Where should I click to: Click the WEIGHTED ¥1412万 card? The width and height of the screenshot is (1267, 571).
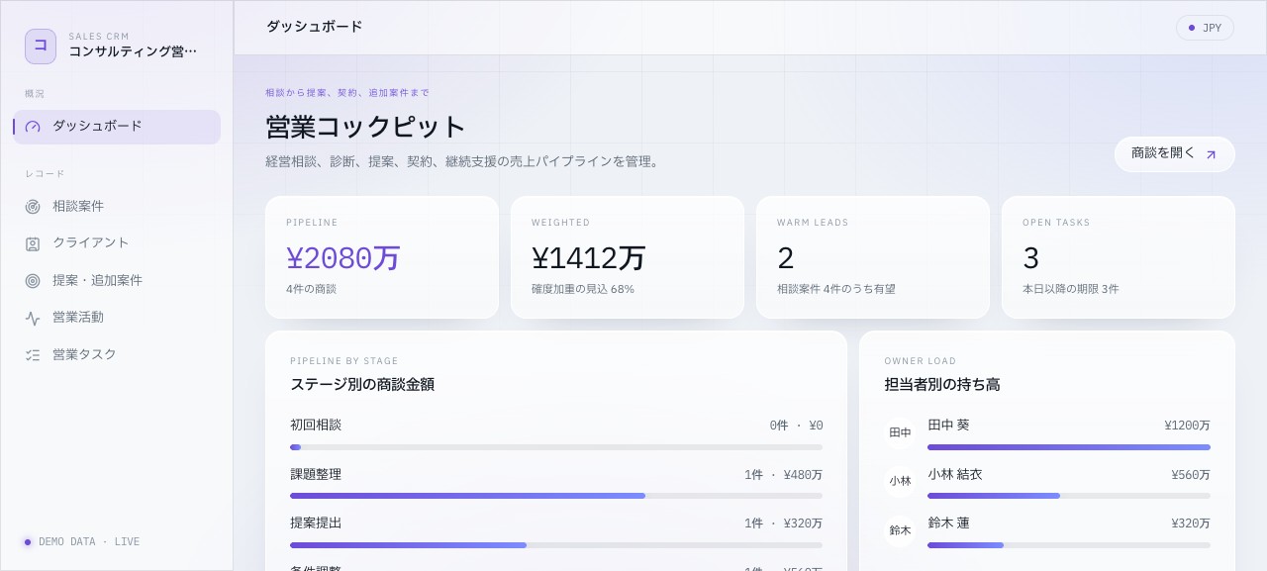tap(628, 257)
